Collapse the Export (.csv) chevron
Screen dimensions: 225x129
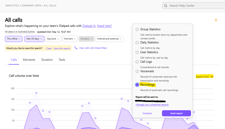(x=212, y=77)
